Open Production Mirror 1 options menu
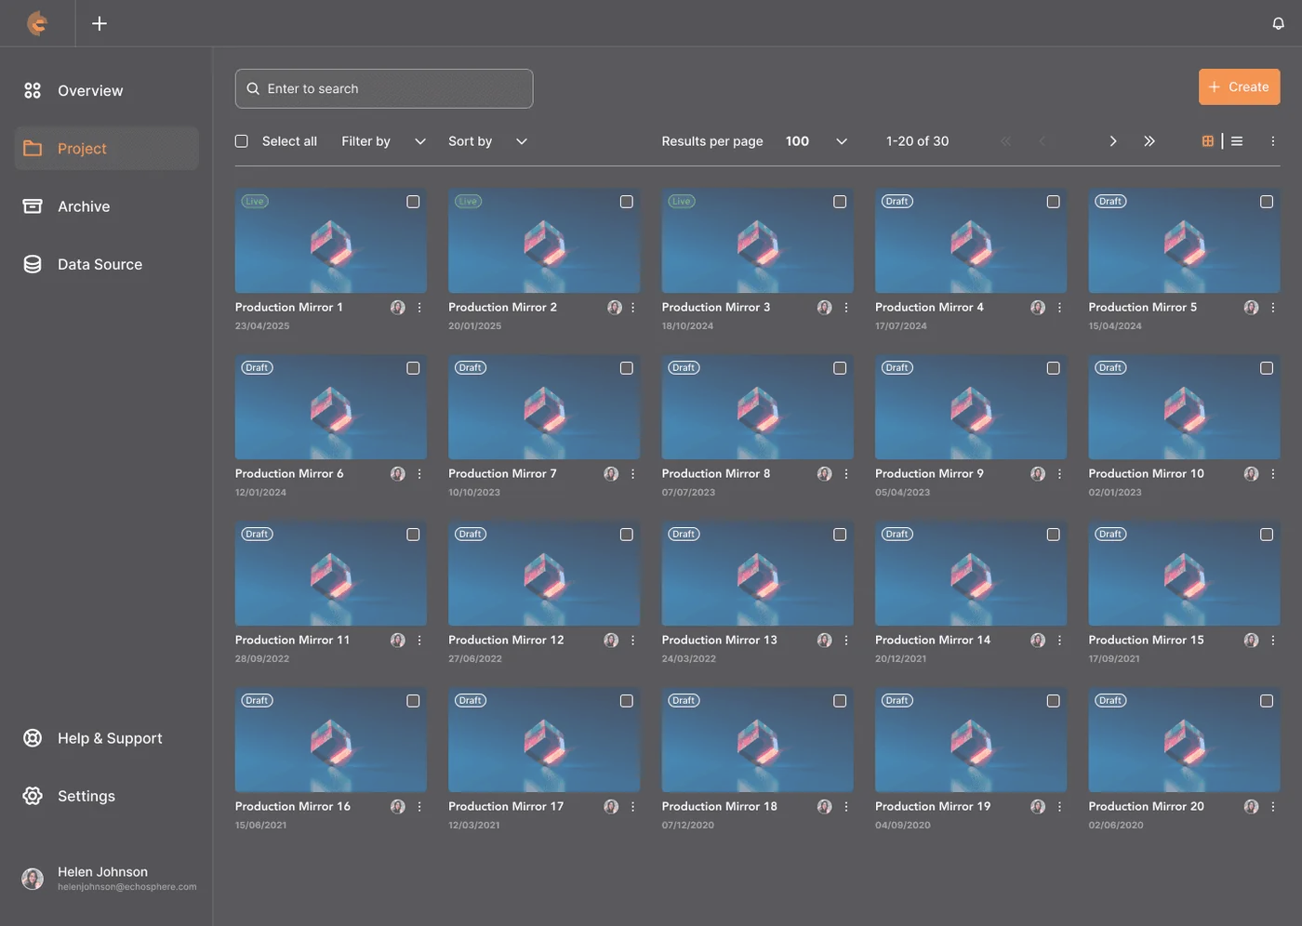 [419, 308]
